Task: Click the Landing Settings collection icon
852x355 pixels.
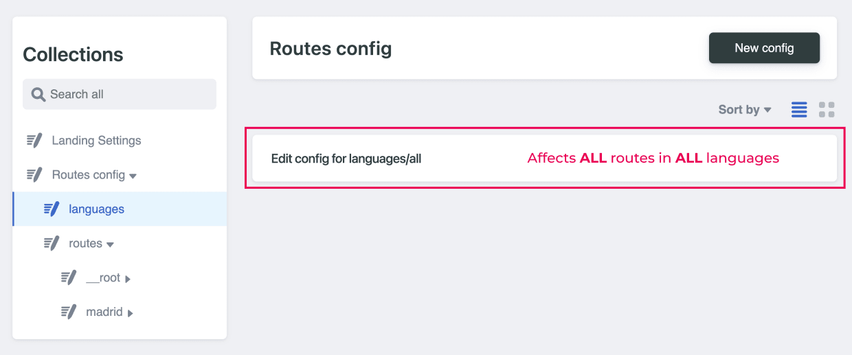Action: pyautogui.click(x=34, y=141)
